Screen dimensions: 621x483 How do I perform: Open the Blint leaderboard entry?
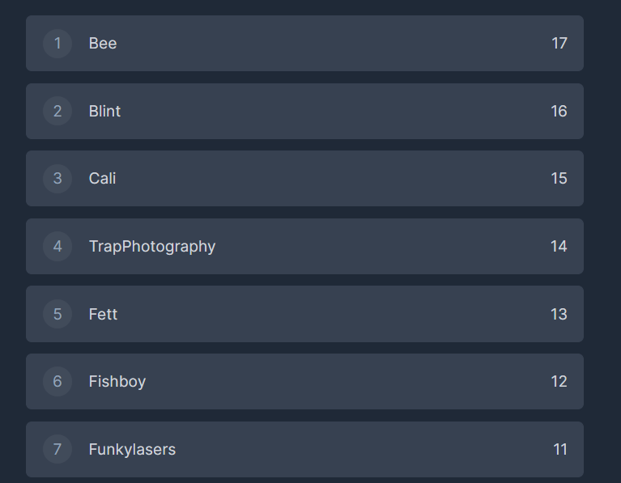point(104,111)
